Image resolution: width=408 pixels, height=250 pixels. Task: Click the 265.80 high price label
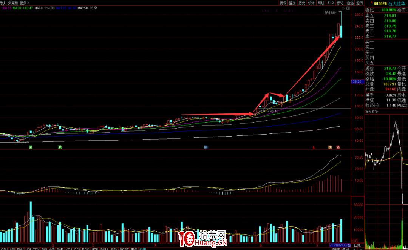coord(330,13)
